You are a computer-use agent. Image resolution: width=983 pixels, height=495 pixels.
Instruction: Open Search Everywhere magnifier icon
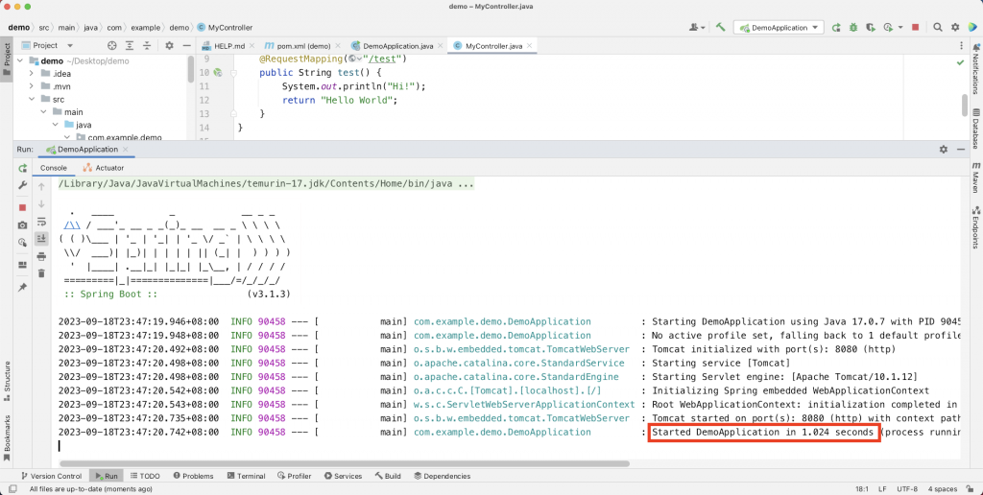pos(937,28)
